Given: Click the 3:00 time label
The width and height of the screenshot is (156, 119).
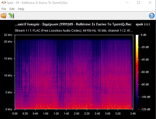Looking at the screenshot, I should [107, 114].
